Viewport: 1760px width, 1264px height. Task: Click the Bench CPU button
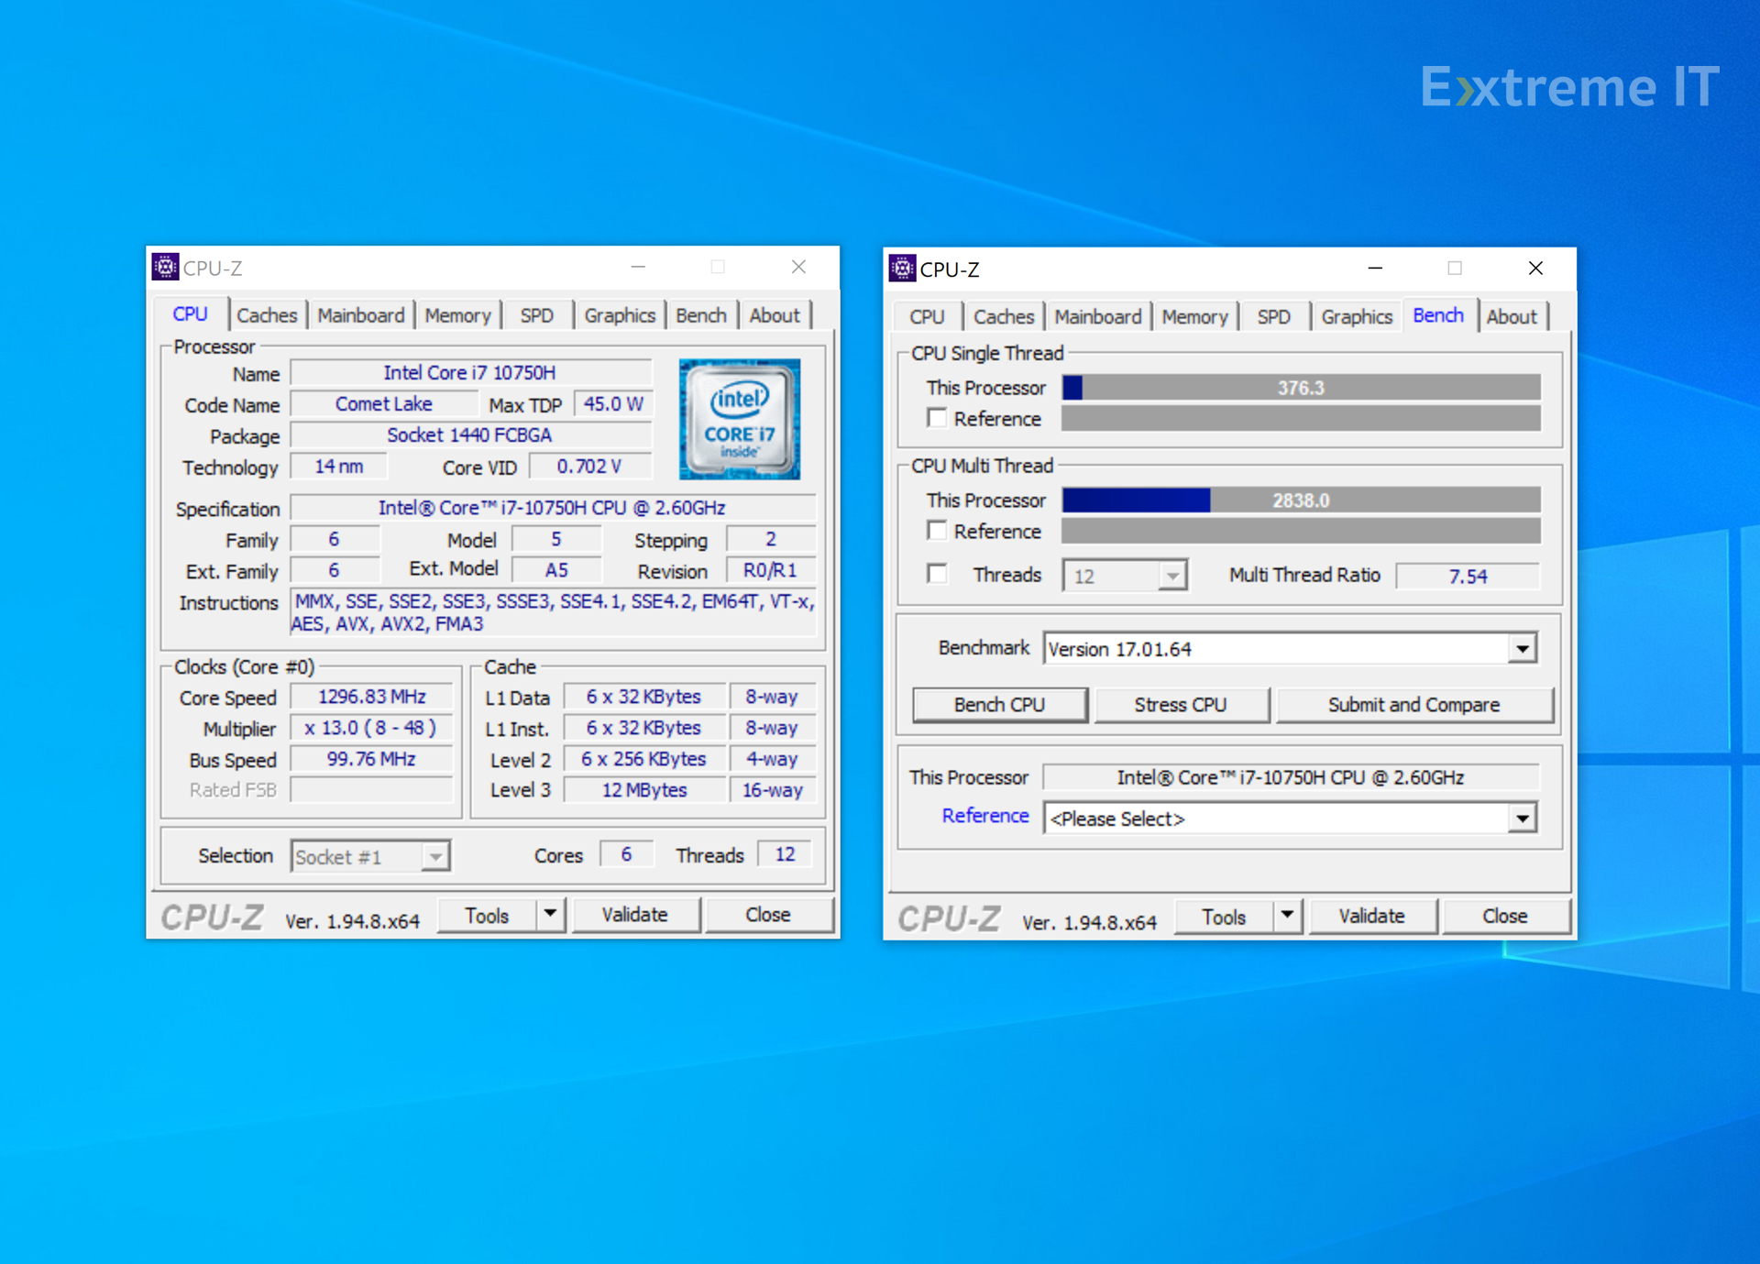pyautogui.click(x=1000, y=704)
